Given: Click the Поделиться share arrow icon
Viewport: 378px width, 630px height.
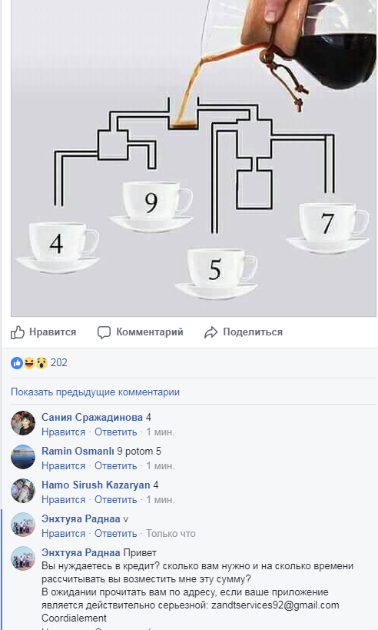Looking at the screenshot, I should coord(211,332).
